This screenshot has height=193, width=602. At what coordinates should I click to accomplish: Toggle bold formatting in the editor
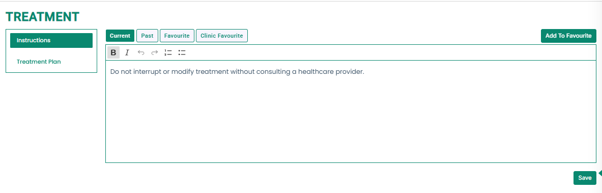113,52
